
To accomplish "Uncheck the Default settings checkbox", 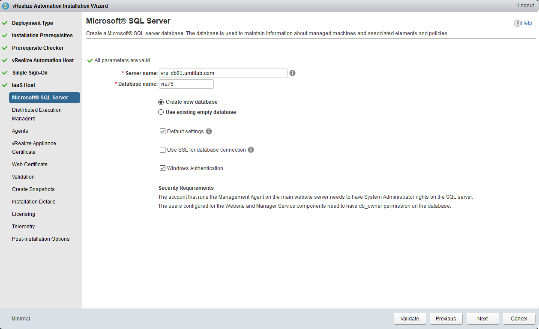I will pos(162,132).
